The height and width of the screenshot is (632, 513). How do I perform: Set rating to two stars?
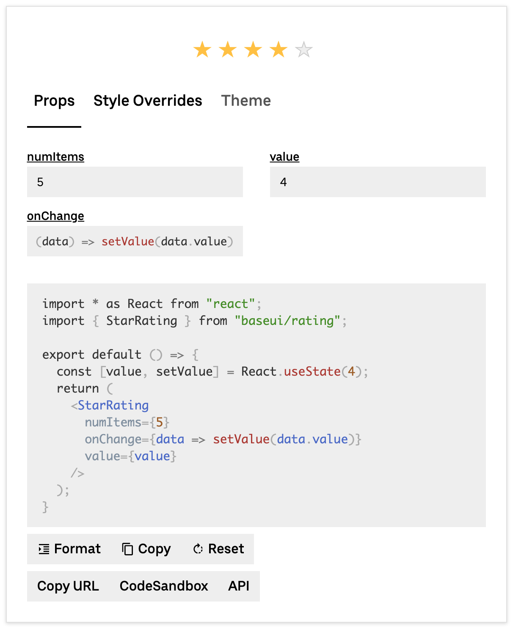tap(228, 49)
